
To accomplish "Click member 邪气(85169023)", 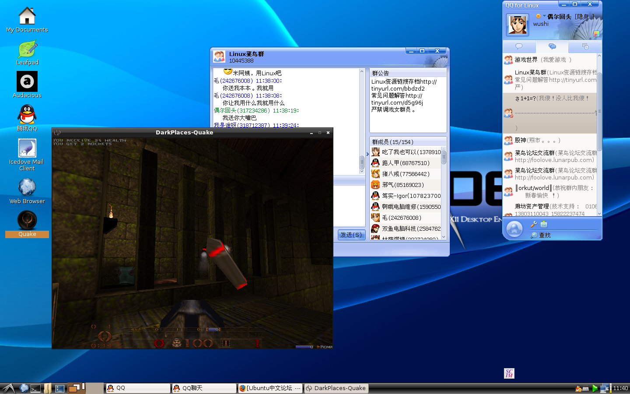I will click(x=406, y=185).
